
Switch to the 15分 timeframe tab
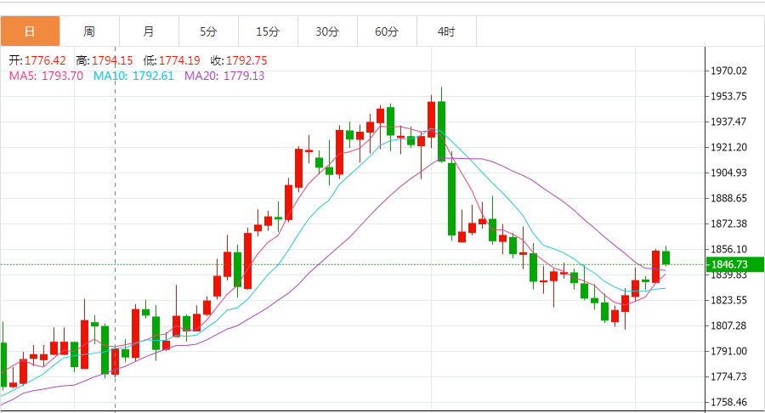coord(268,31)
